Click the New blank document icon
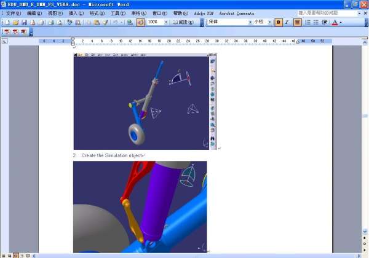 point(6,22)
